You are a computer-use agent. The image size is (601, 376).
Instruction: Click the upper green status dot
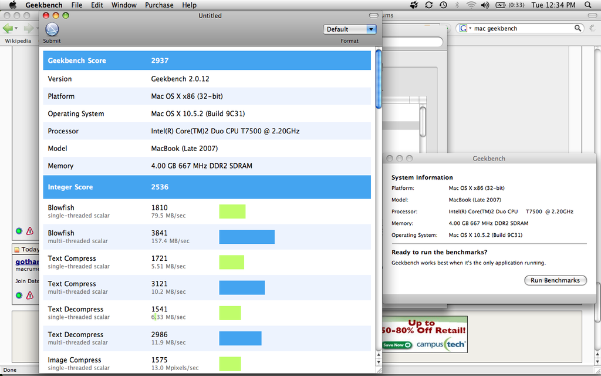19,231
